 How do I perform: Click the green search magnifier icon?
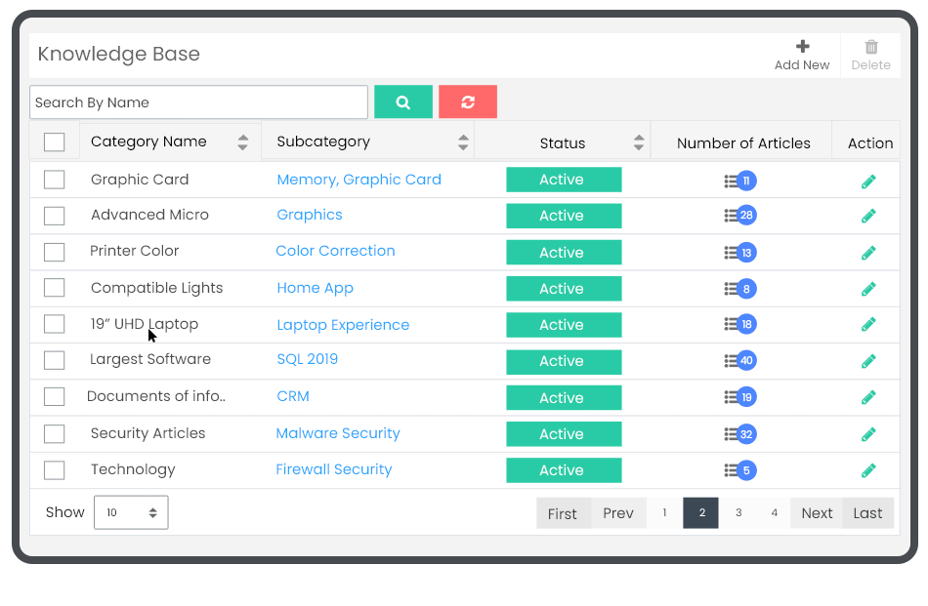point(402,101)
